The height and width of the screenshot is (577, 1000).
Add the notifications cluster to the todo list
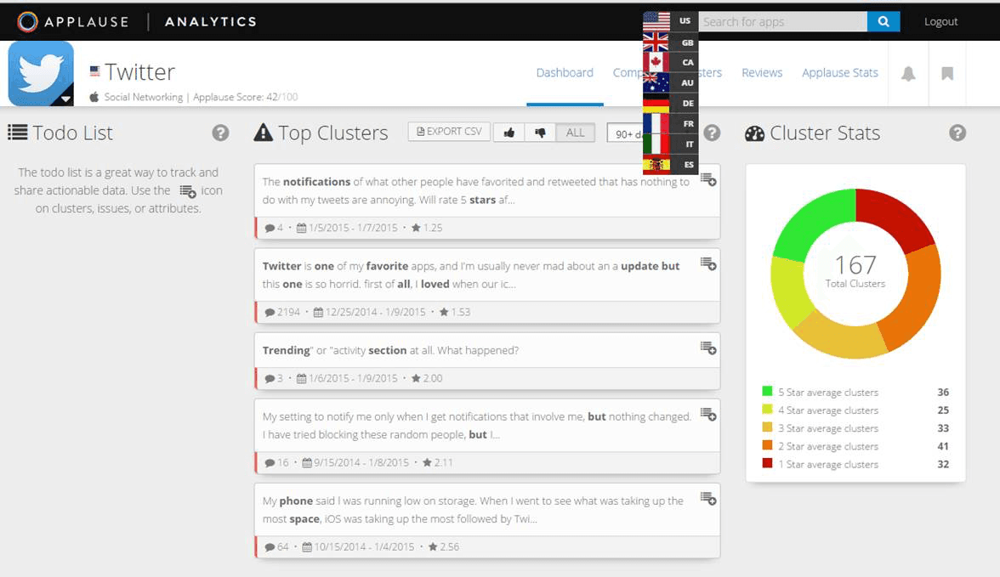[707, 180]
